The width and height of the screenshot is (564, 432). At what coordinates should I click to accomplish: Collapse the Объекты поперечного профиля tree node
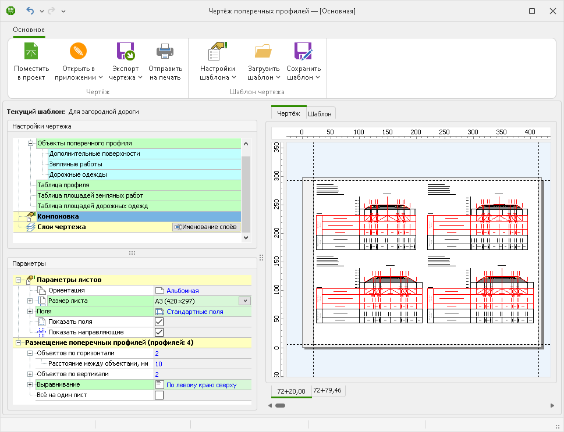(30, 143)
